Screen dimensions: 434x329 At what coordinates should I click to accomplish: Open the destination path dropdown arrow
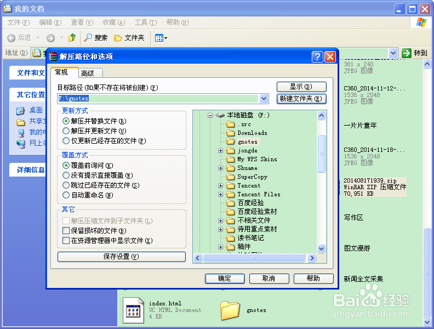tap(264, 99)
